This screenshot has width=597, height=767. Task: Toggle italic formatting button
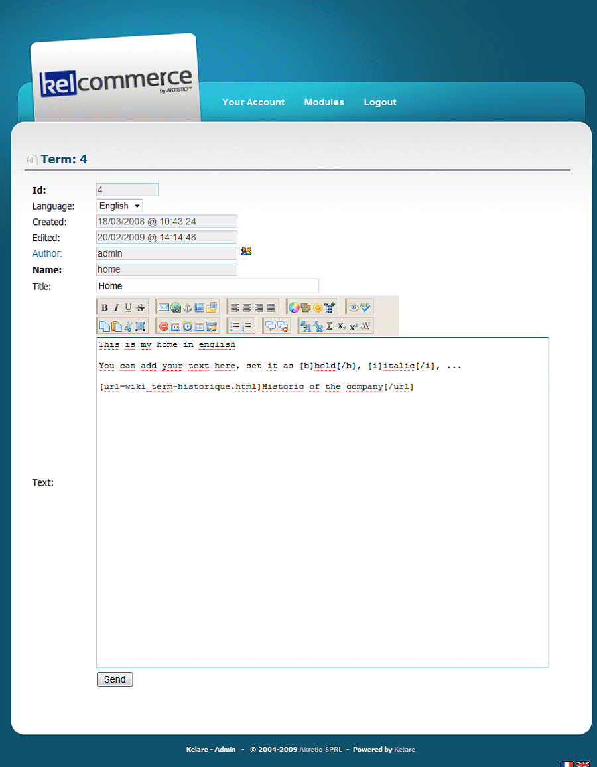tap(116, 307)
